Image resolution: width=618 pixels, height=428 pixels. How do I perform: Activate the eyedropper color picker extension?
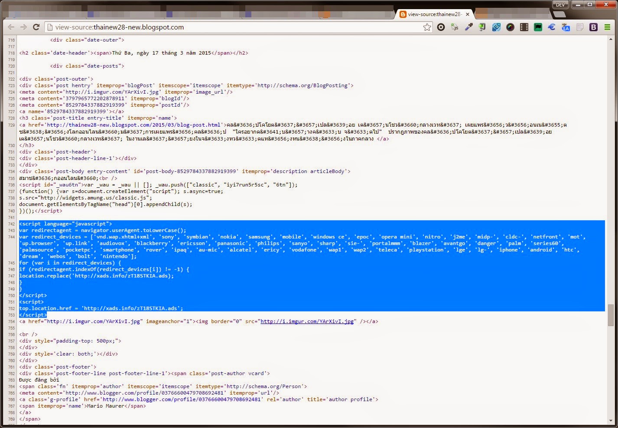pyautogui.click(x=468, y=27)
